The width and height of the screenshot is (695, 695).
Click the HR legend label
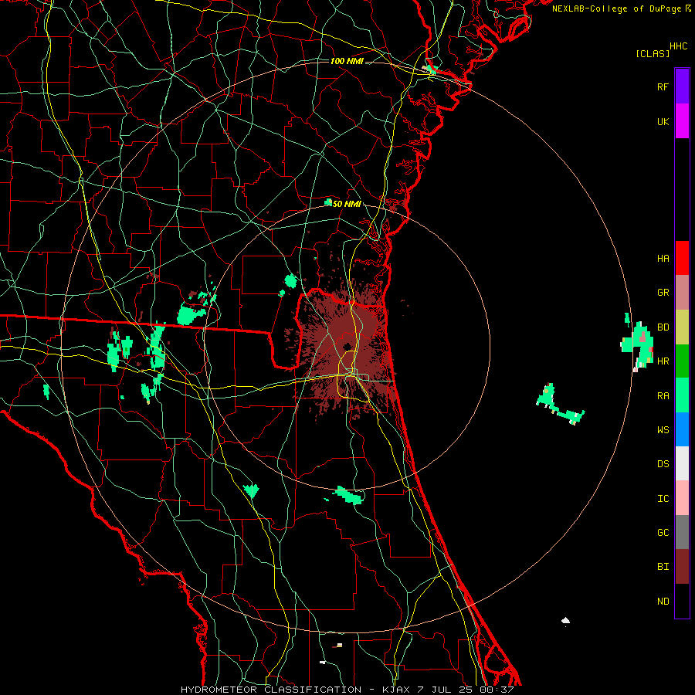tap(663, 361)
